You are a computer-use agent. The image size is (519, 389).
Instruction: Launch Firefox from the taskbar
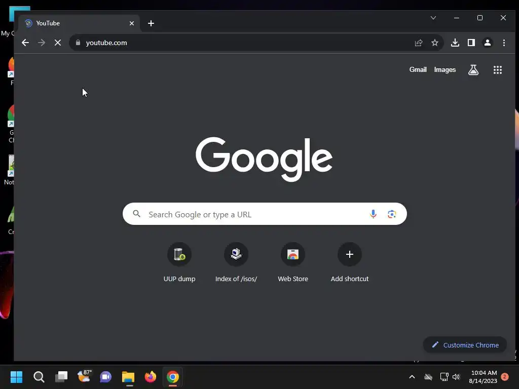(x=151, y=377)
